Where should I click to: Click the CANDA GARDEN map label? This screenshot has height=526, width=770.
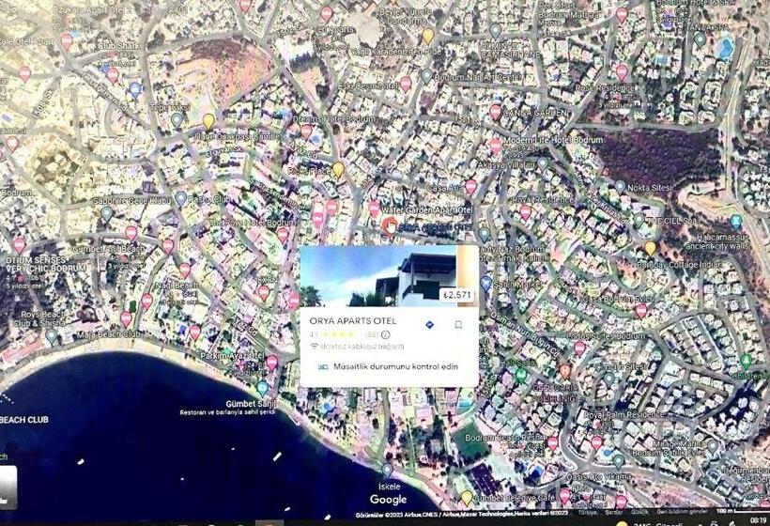point(536,113)
